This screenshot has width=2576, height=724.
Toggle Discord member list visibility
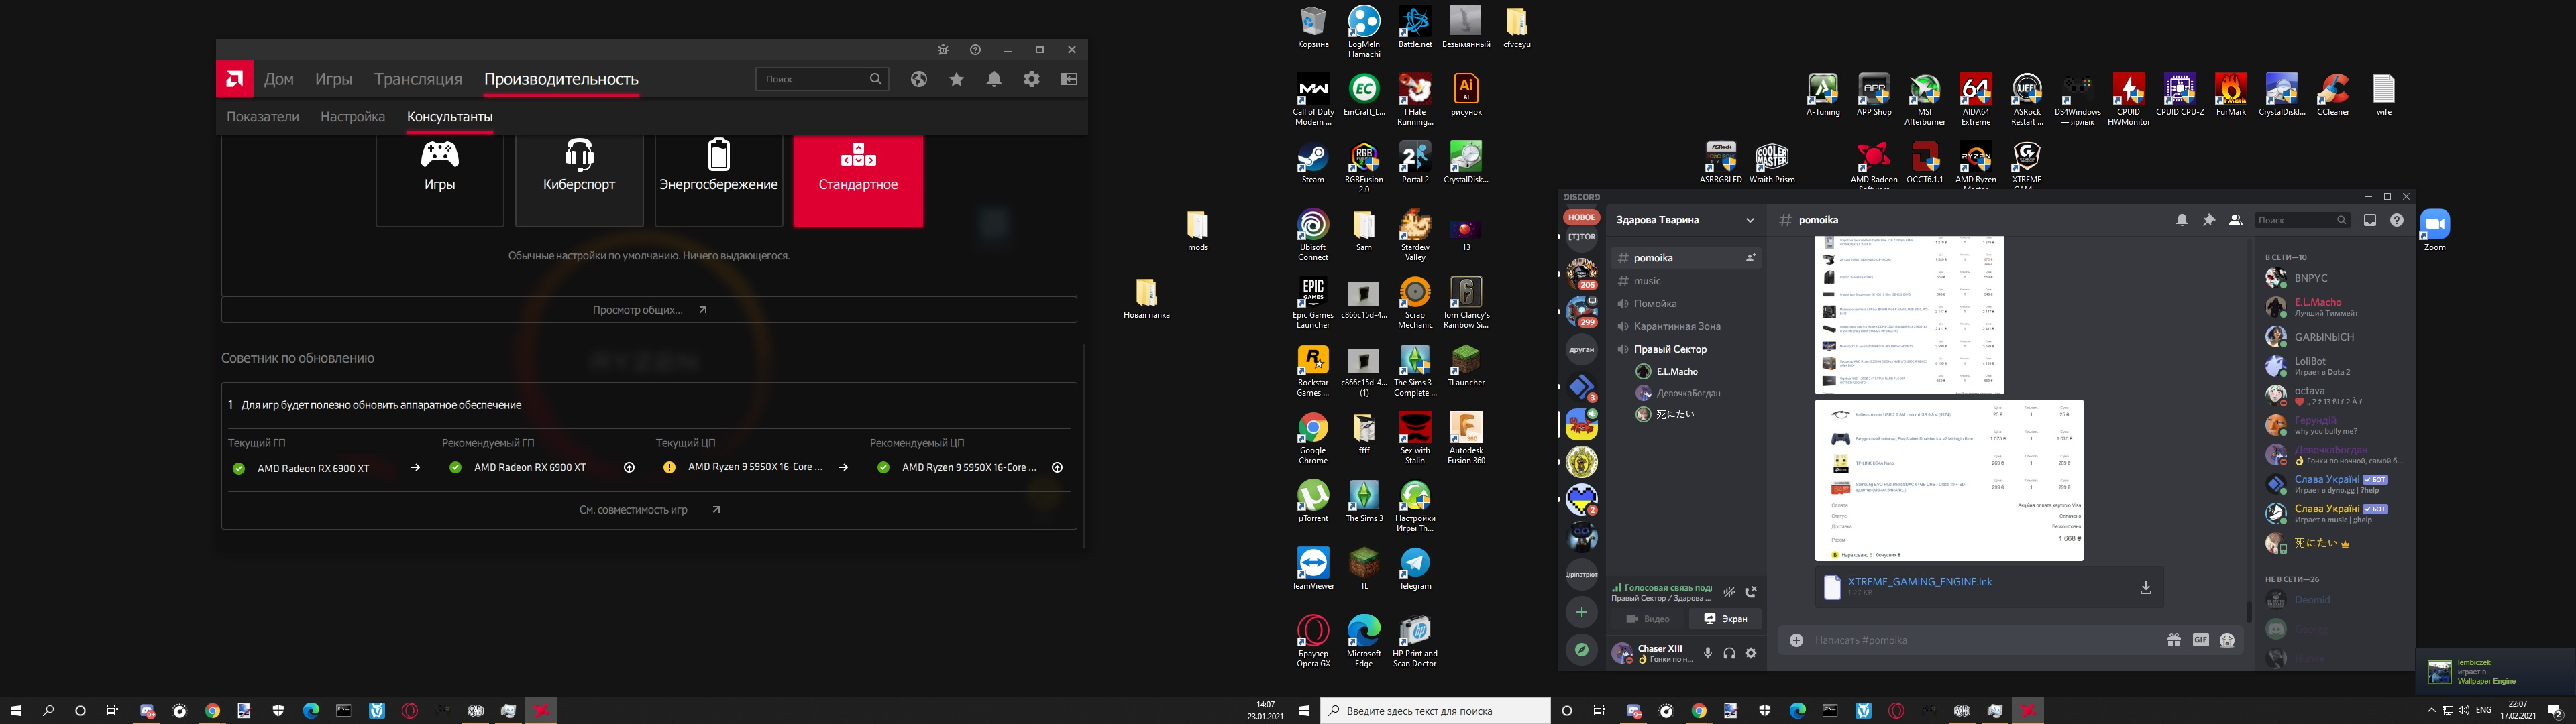click(x=2236, y=220)
